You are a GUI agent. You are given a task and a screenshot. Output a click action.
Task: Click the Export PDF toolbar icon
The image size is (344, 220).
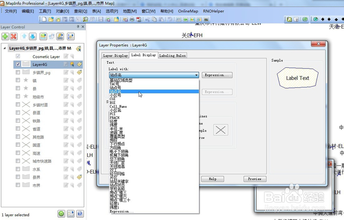pyautogui.click(x=139, y=19)
